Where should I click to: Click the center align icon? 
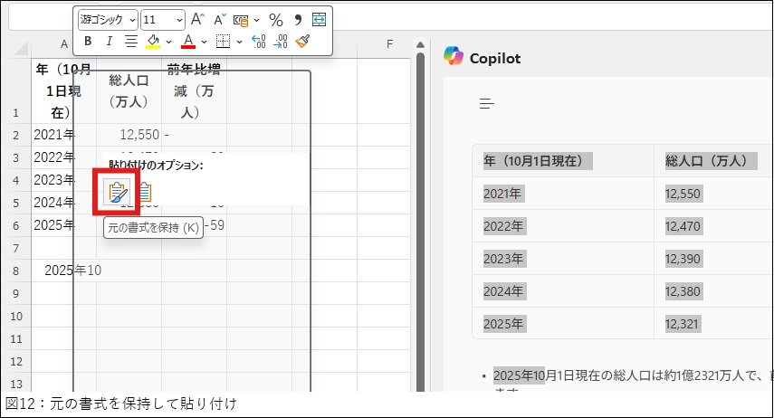[x=130, y=41]
